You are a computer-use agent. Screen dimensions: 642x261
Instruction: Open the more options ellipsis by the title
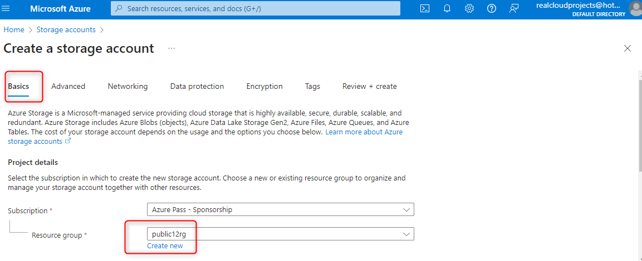click(x=171, y=48)
